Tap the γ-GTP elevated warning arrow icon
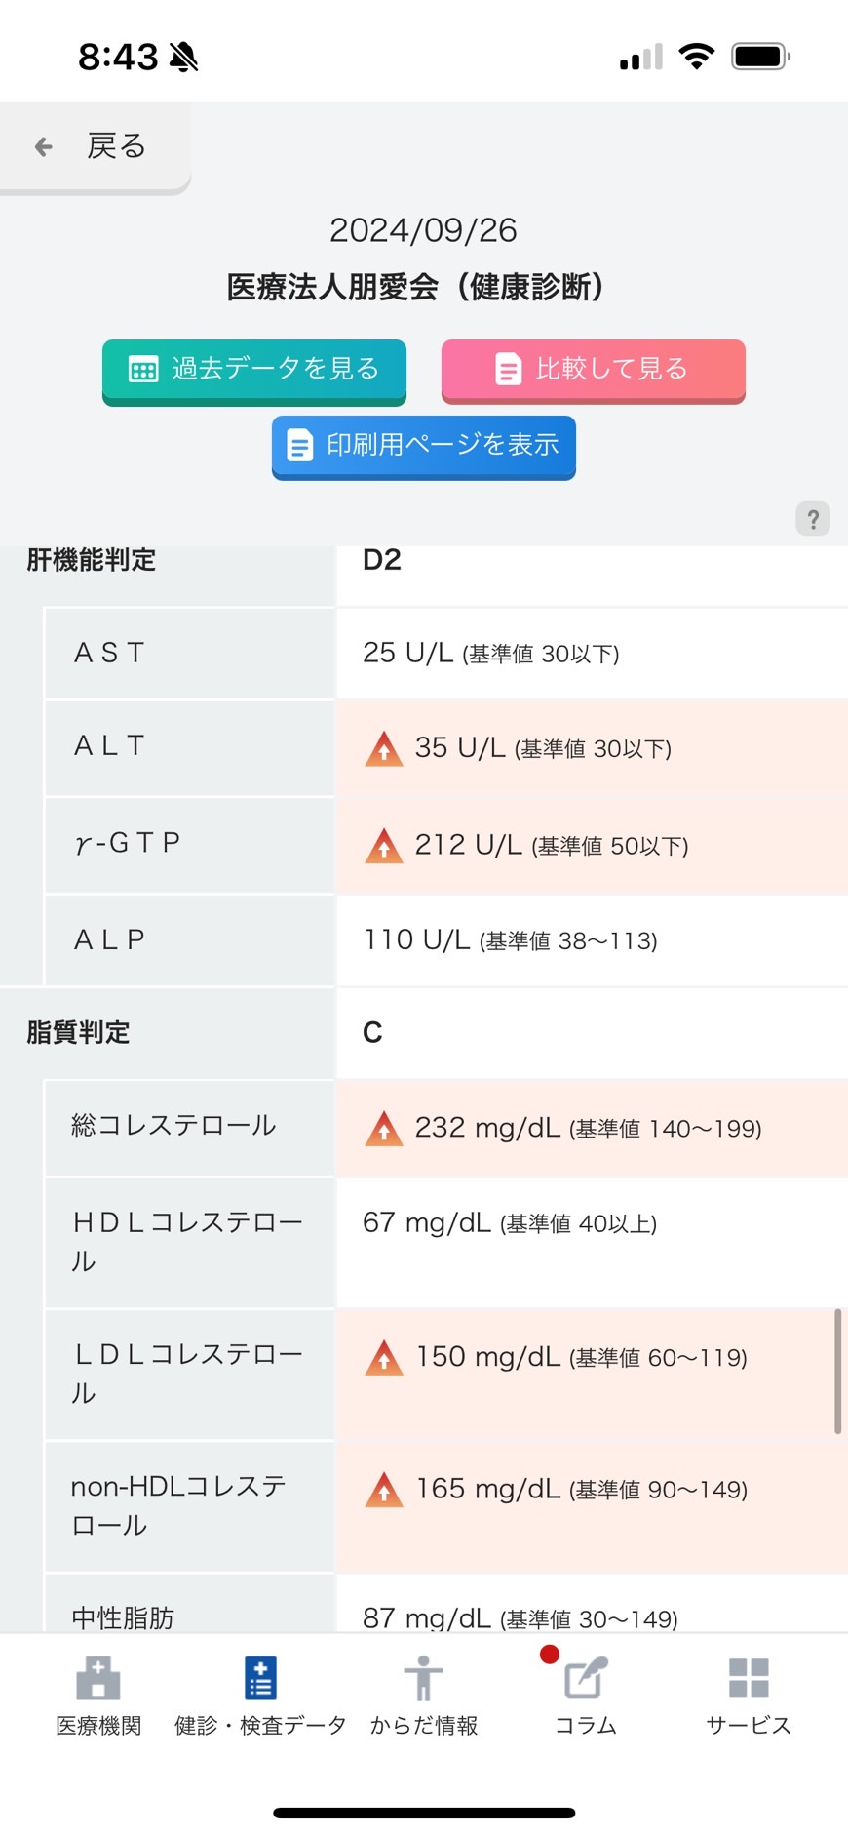848x1836 pixels. pyautogui.click(x=384, y=845)
